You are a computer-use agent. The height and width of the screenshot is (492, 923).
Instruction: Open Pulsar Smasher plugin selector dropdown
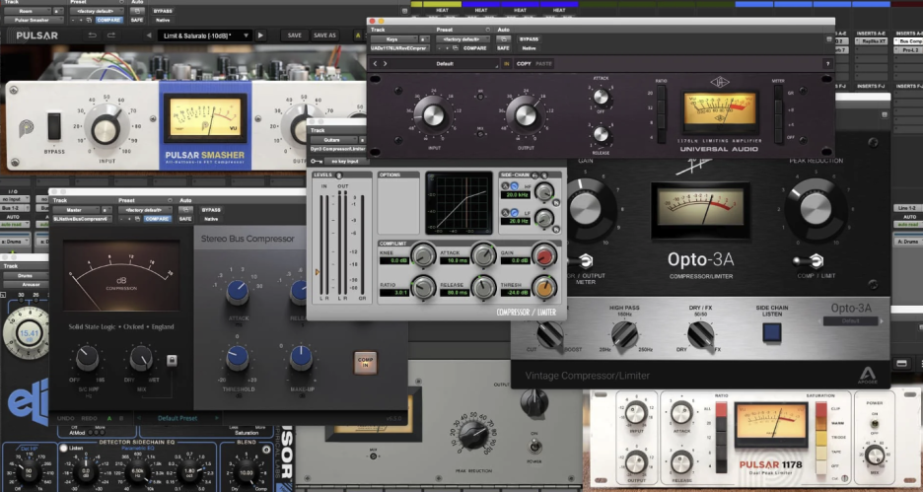pyautogui.click(x=34, y=20)
